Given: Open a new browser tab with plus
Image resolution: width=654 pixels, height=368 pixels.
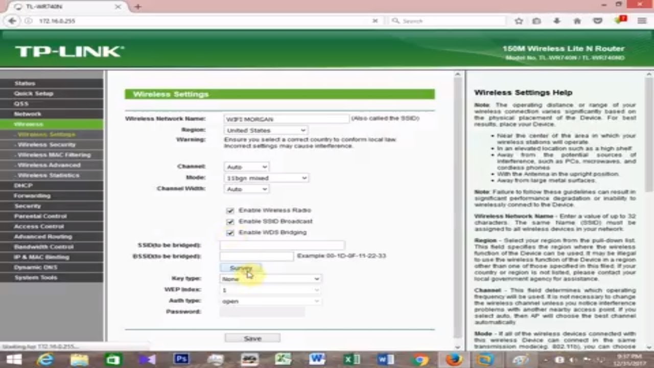Looking at the screenshot, I should tap(138, 7).
